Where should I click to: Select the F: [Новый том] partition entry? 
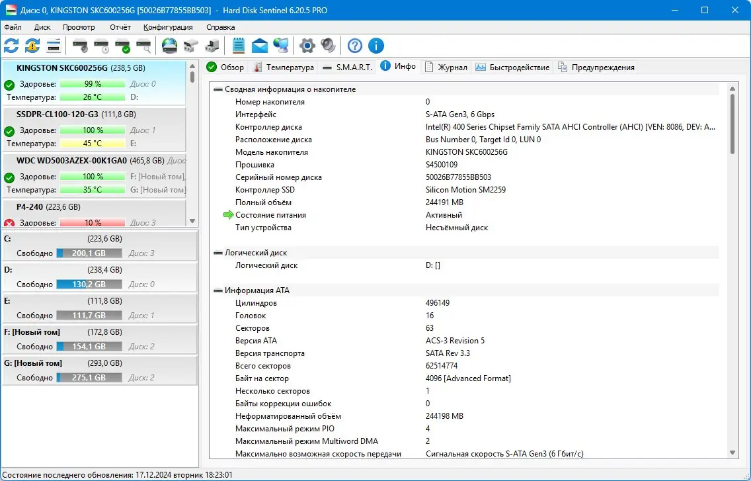tap(100, 339)
